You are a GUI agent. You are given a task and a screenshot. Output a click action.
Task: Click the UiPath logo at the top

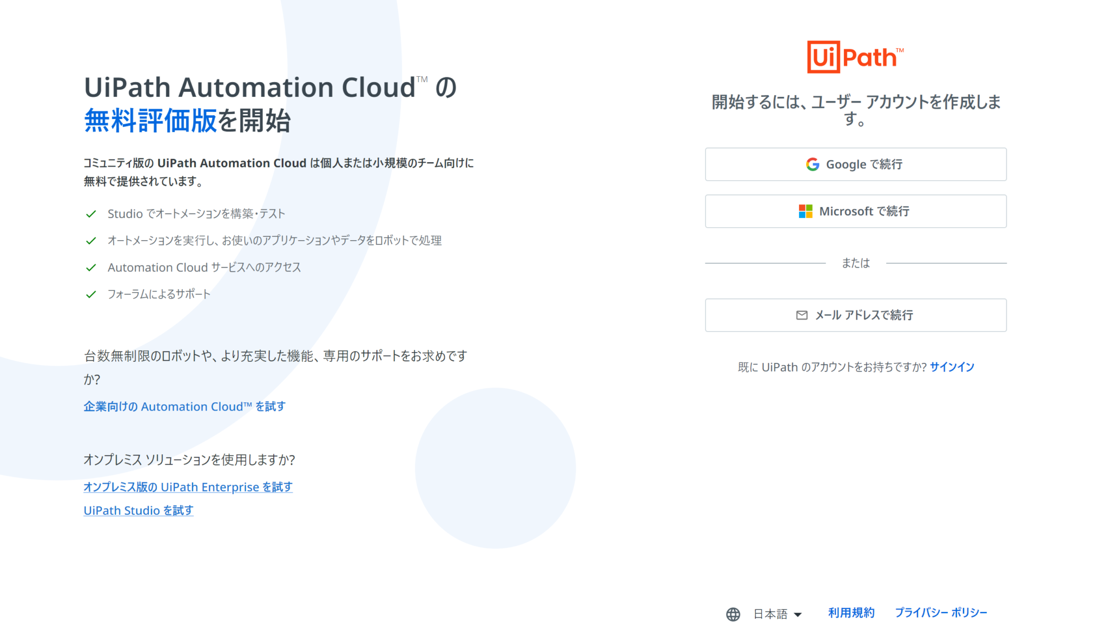pos(855,56)
